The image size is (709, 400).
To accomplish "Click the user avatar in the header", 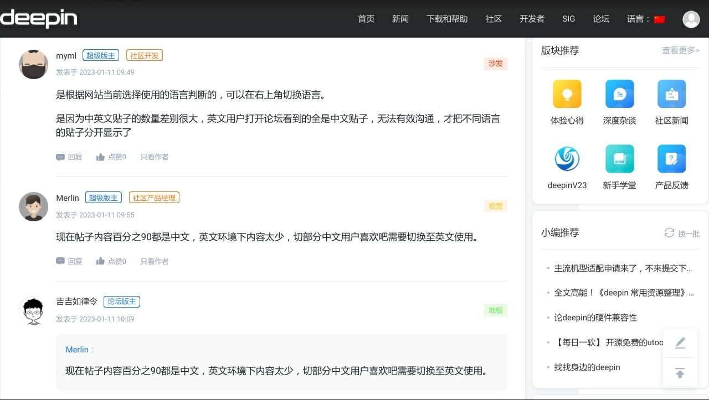I will click(691, 19).
